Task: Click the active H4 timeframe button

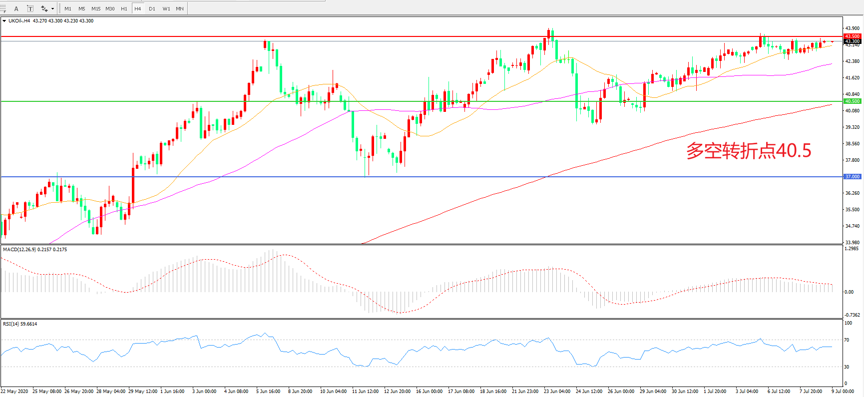Action: pos(138,8)
